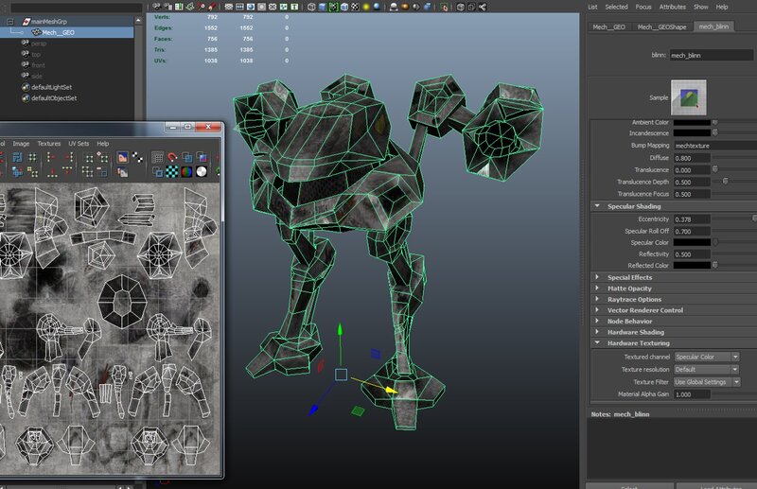Open the Texture Filter dropdown
This screenshot has width=757, height=489.
tap(706, 381)
